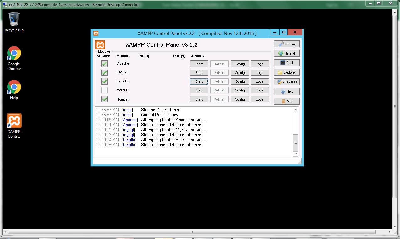Enable the Mercury service checkbox
Image resolution: width=400 pixels, height=239 pixels.
pos(104,90)
